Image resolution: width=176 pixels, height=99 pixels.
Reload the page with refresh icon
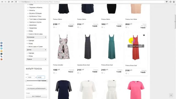pos(9,2)
